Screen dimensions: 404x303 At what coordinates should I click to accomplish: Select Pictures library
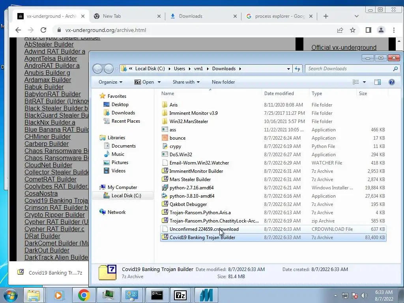tap(120, 162)
